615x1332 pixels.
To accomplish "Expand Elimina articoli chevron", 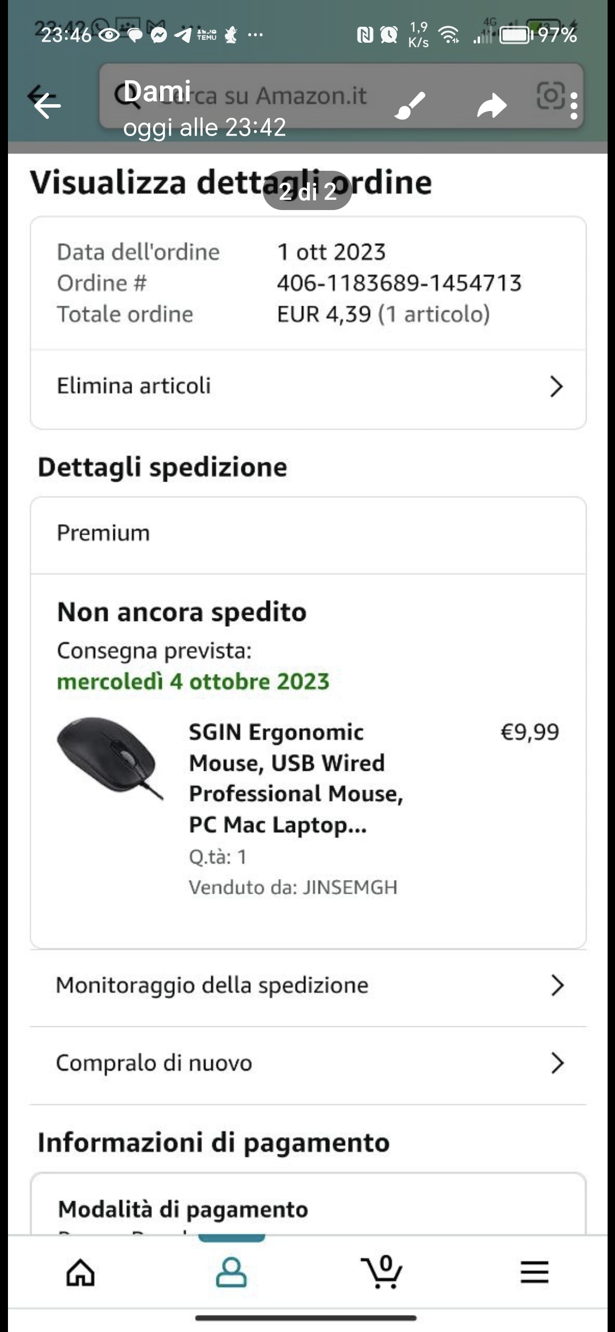I will coord(556,387).
